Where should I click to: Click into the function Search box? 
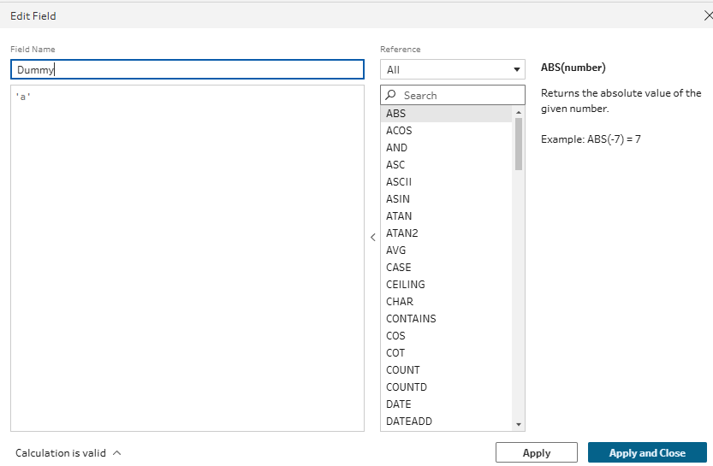click(x=460, y=96)
